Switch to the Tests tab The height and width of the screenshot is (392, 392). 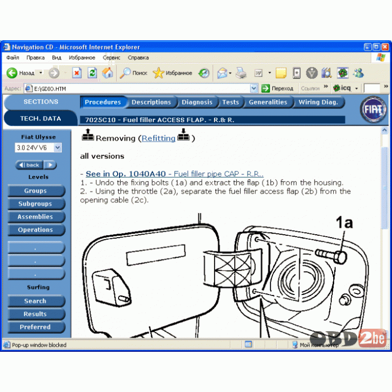(231, 102)
